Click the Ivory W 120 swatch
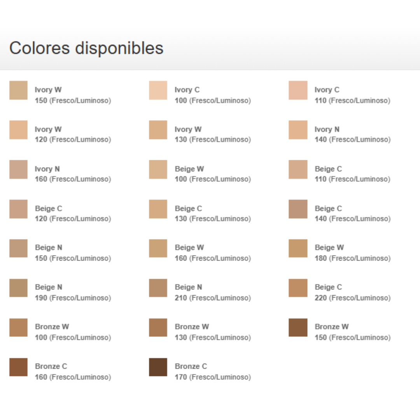 (x=18, y=130)
